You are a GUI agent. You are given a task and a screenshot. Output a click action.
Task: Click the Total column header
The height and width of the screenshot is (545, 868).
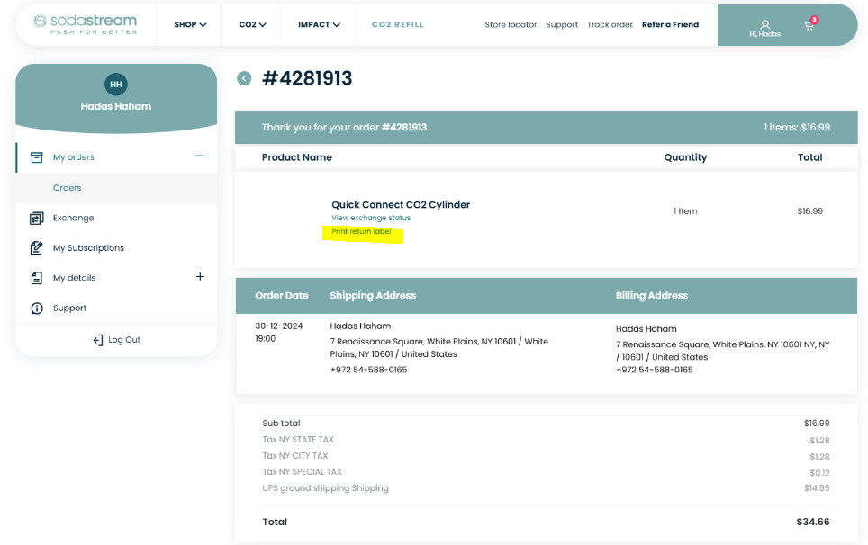[x=809, y=157]
